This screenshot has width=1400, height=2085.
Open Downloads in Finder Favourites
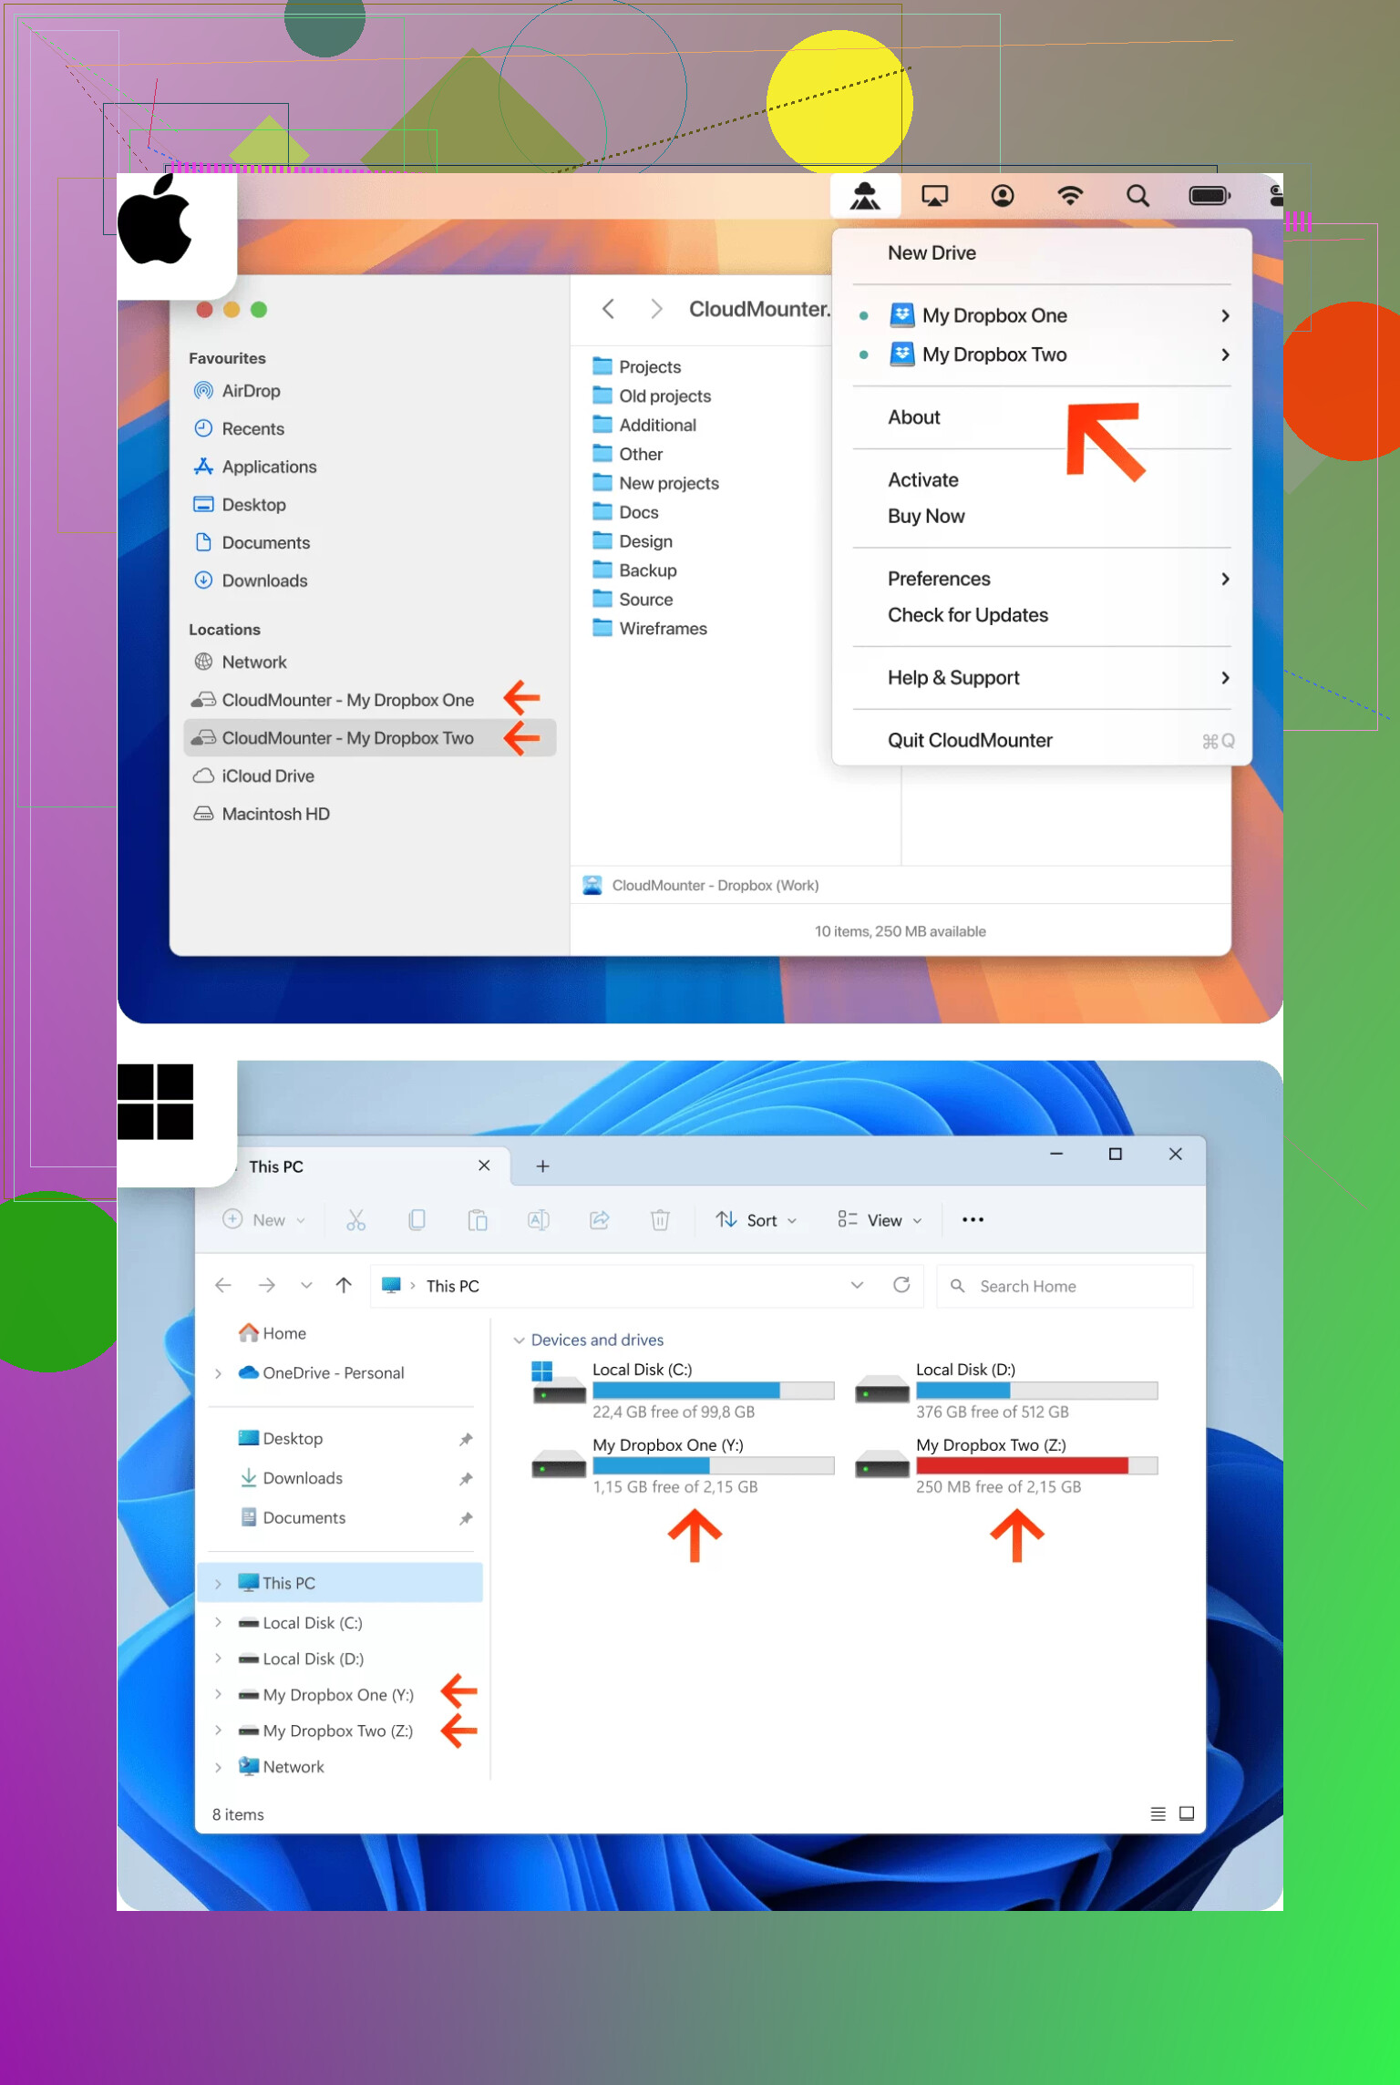click(264, 581)
